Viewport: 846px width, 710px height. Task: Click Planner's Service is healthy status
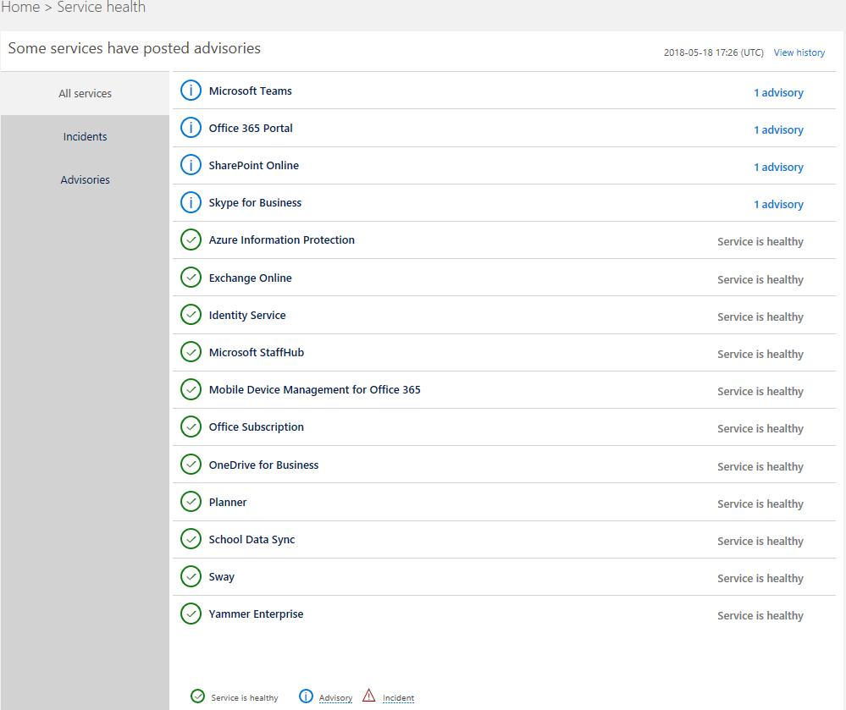click(760, 504)
